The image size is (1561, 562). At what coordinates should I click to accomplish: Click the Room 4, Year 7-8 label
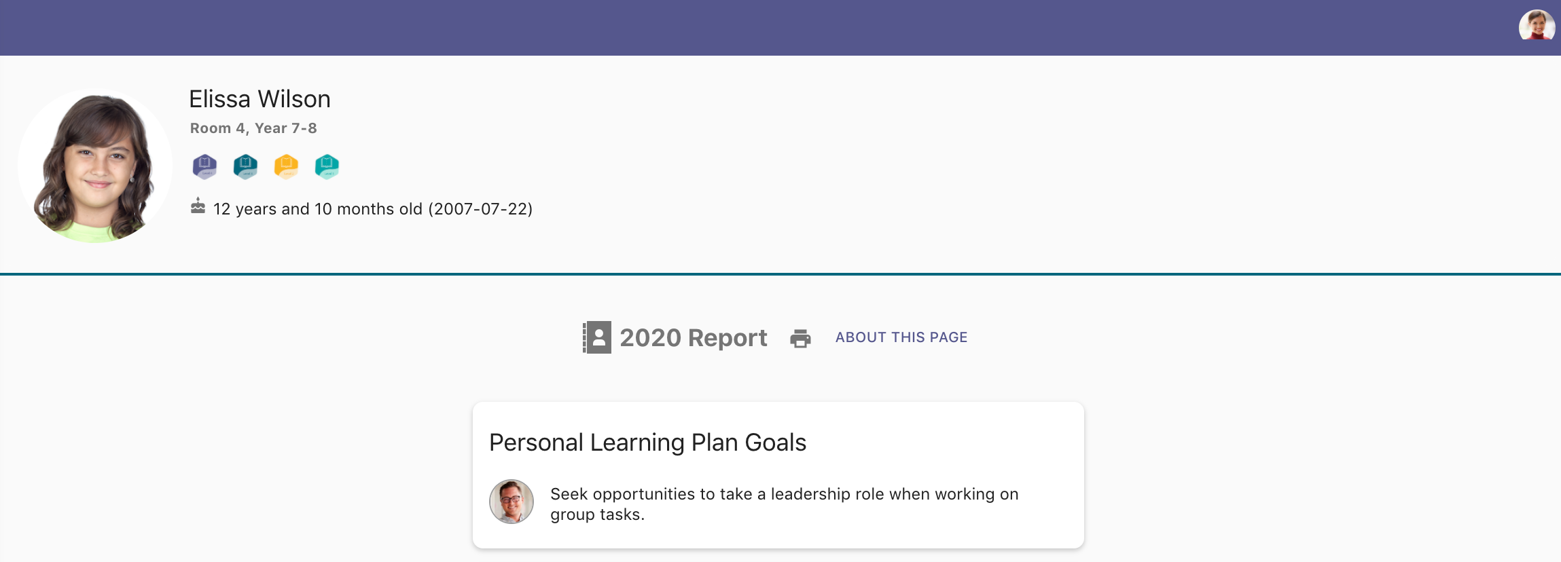253,128
